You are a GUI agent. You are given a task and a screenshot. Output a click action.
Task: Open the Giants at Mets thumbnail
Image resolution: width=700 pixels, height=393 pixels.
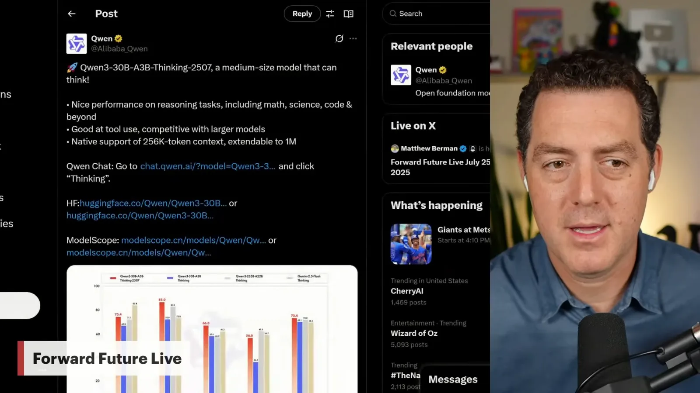tap(411, 244)
